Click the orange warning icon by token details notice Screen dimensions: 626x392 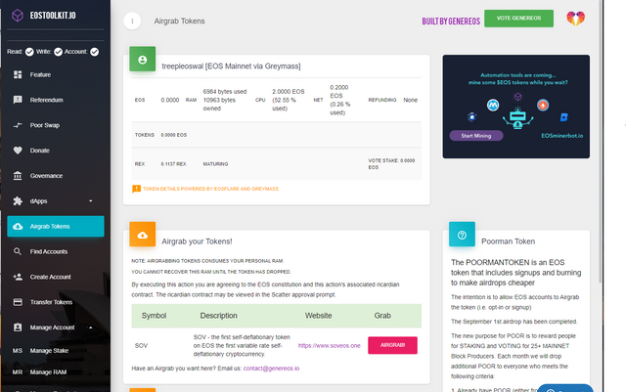pyautogui.click(x=136, y=189)
